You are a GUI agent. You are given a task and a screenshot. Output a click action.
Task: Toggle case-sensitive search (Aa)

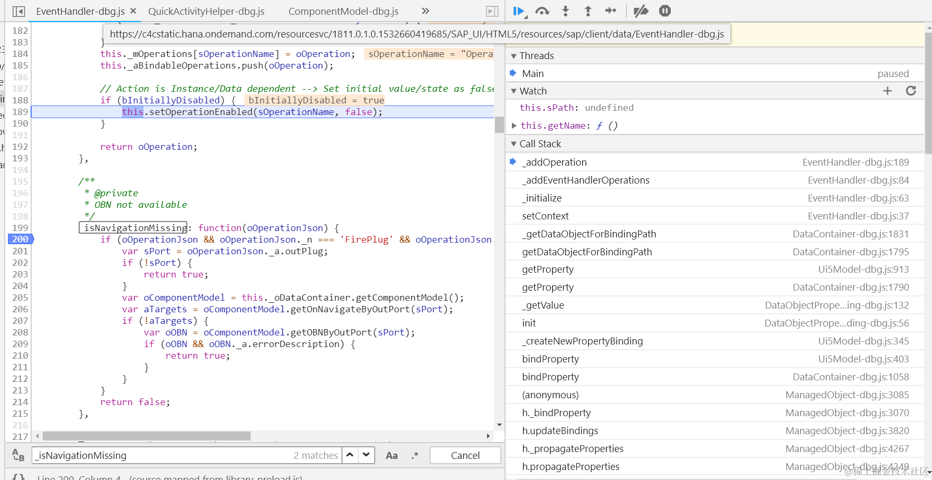[392, 455]
